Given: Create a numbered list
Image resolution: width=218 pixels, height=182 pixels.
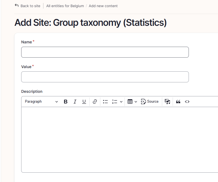Looking at the screenshot, I should point(115,102).
